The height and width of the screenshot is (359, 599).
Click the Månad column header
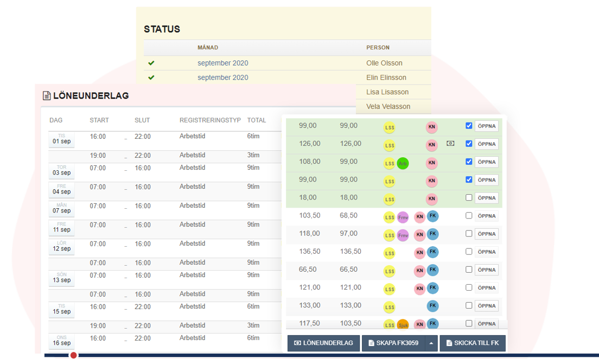pos(208,48)
